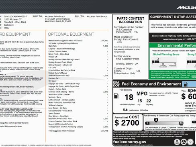Click the Panoramic Privacy Glass Roof row
Viewport: 196px width, 147px height.
78,118
